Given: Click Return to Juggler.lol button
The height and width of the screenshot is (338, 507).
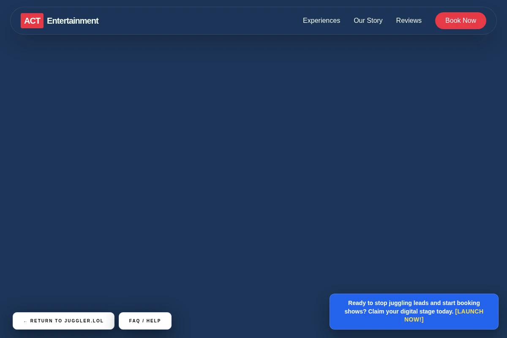Looking at the screenshot, I should tap(63, 321).
